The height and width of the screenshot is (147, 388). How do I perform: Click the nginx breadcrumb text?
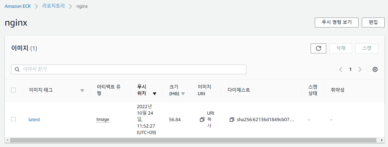tap(82, 6)
